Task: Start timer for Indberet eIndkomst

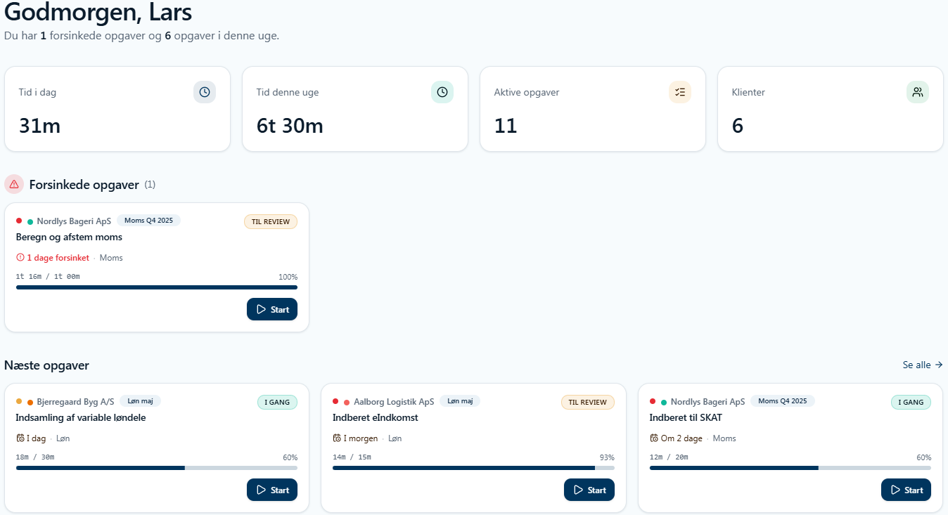Action: [589, 490]
